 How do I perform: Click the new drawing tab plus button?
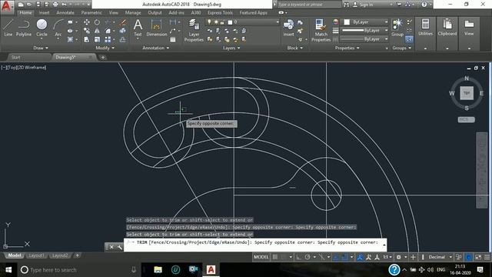[102, 57]
